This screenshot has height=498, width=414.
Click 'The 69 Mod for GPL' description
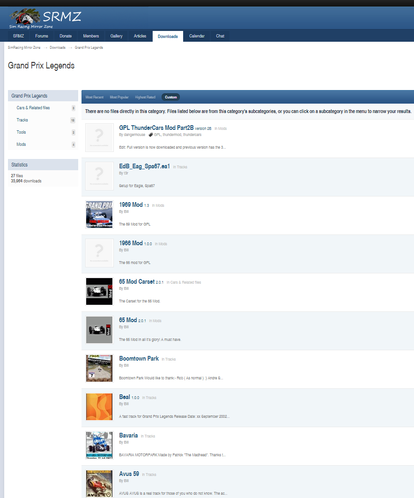[x=135, y=224]
